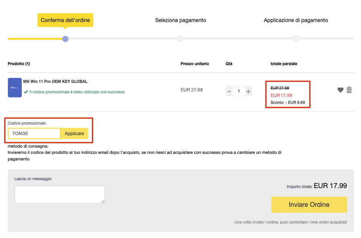
Task: Go to the Seleziona pagamento step
Action: pos(180,20)
